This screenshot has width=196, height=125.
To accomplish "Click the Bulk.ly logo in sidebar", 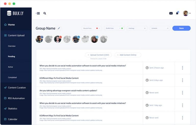I will (x=16, y=13).
